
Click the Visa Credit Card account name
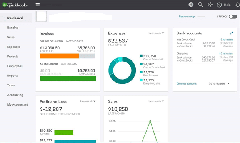pos(185,39)
